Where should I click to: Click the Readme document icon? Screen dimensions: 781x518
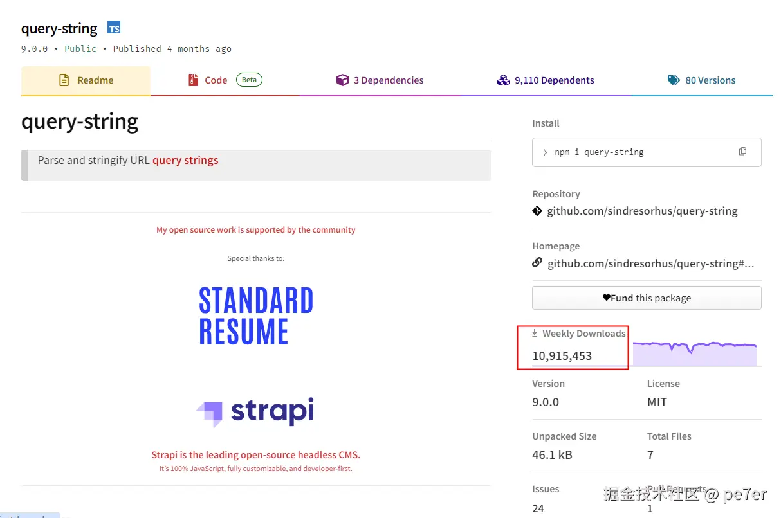pos(64,80)
